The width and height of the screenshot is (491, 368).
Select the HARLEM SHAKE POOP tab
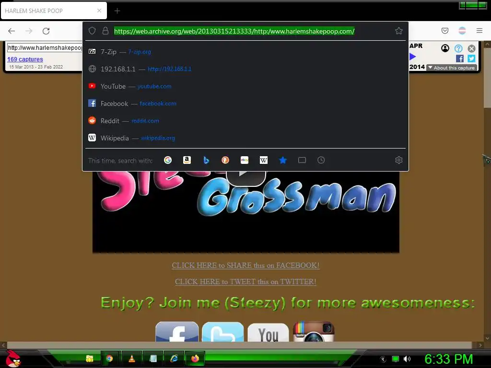click(x=54, y=11)
